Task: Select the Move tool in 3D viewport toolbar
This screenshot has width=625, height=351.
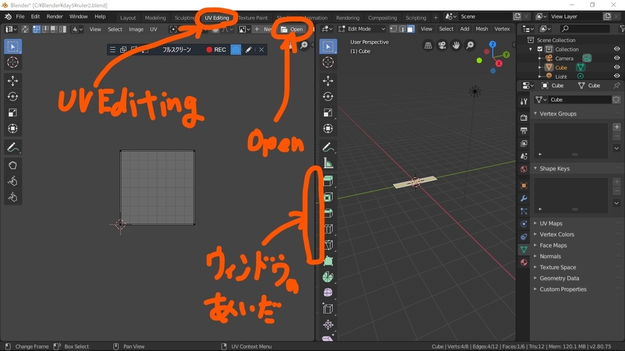Action: 328,81
